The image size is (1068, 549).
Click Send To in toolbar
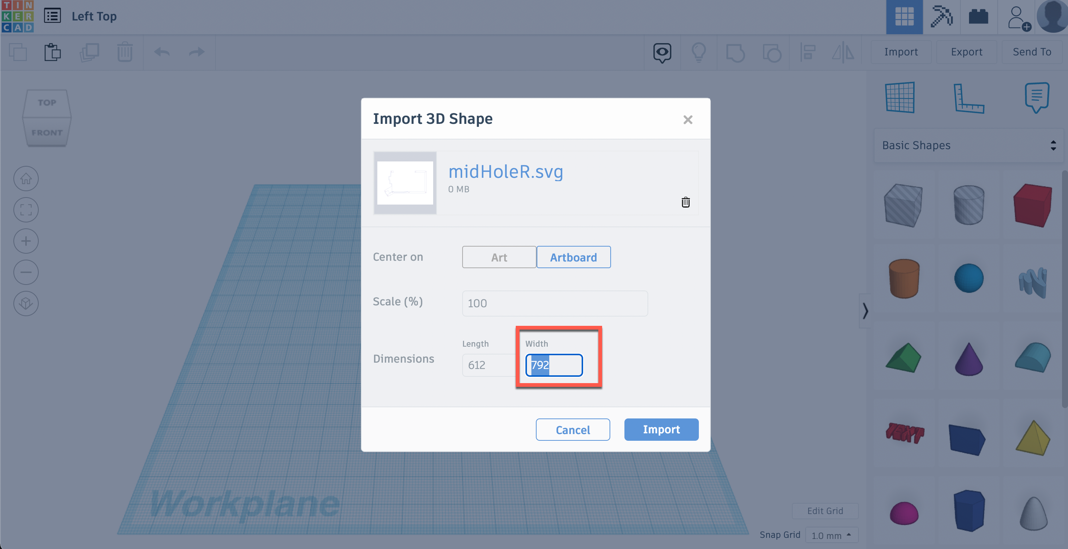tap(1032, 52)
